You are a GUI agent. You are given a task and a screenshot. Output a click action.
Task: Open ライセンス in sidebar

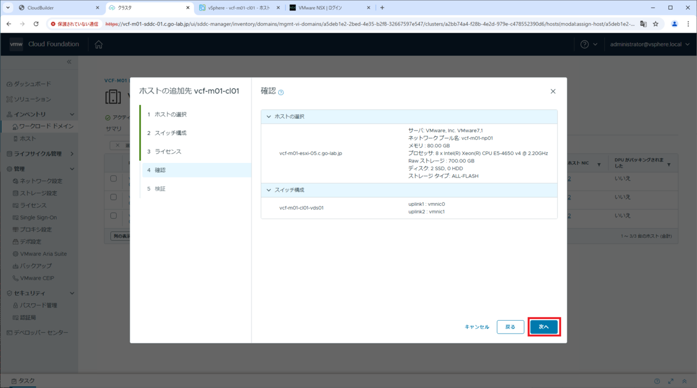point(30,205)
